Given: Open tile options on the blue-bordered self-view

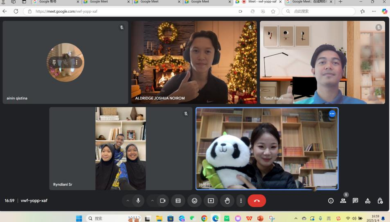Looking at the screenshot, I should click(332, 114).
